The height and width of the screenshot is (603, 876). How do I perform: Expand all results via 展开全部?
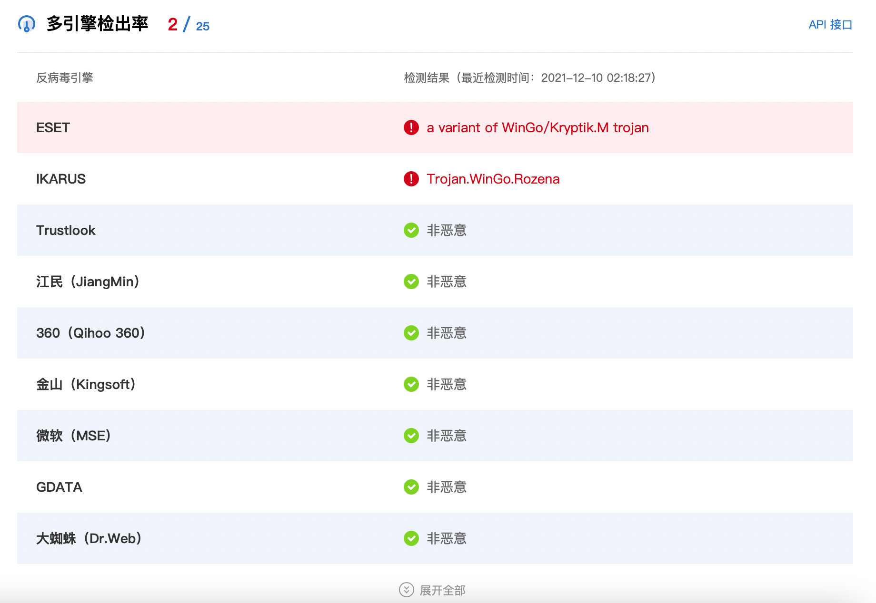tap(442, 590)
